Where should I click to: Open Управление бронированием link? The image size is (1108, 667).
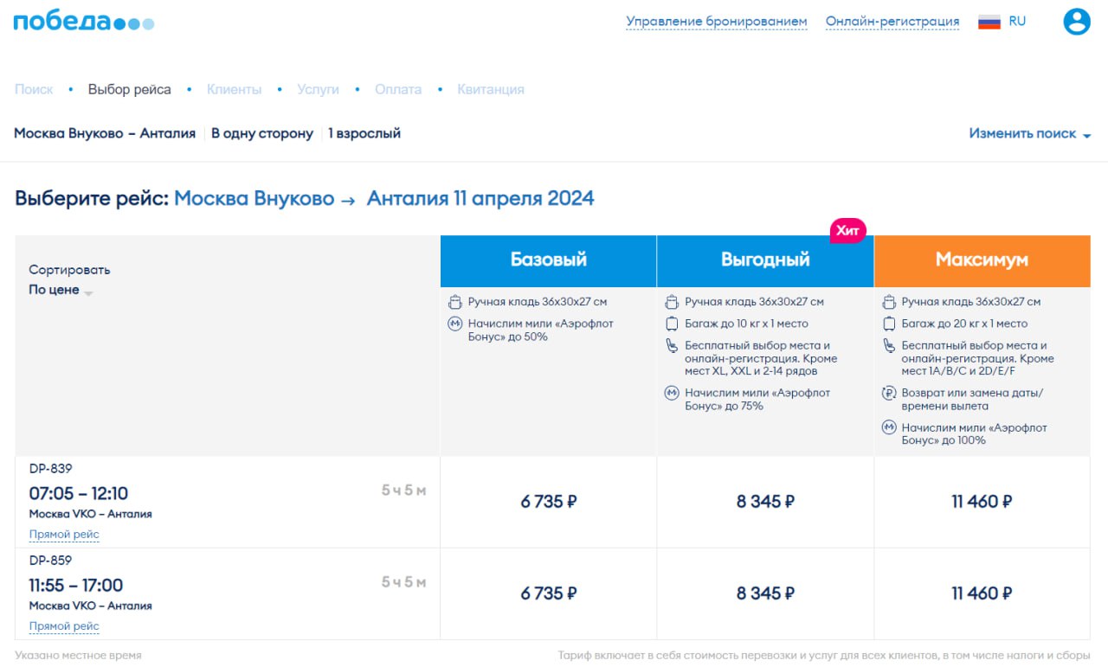pos(716,22)
